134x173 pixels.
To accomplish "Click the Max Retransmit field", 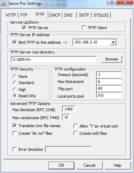I will coord(109,82).
